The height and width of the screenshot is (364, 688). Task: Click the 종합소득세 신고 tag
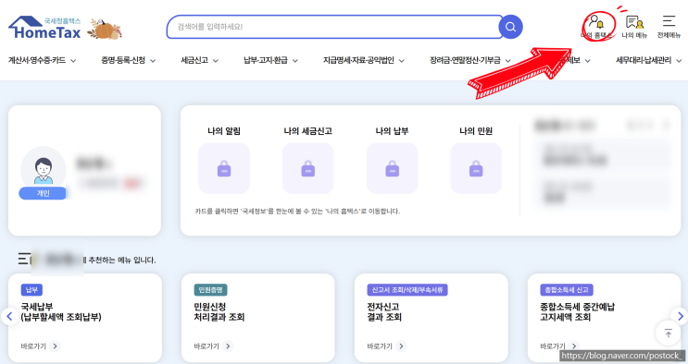click(x=567, y=289)
